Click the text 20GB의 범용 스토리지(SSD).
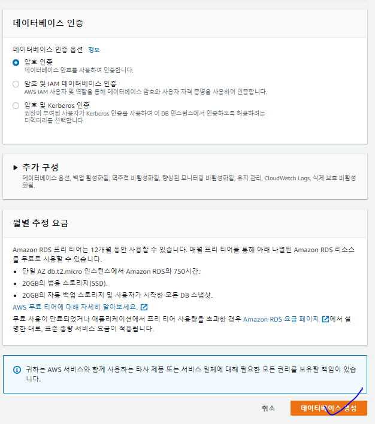Screen dimensions: 375x424 click(65, 283)
